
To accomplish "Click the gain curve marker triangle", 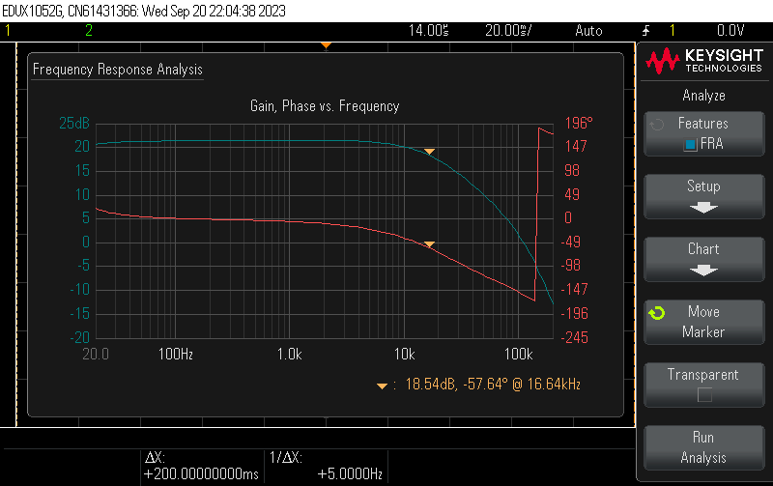I will click(x=429, y=152).
